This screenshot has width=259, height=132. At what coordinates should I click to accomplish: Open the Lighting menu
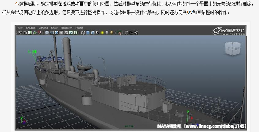43,28
